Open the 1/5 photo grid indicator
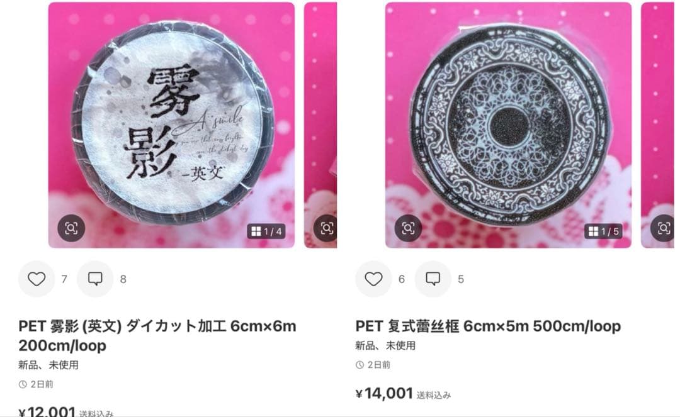 tap(604, 231)
